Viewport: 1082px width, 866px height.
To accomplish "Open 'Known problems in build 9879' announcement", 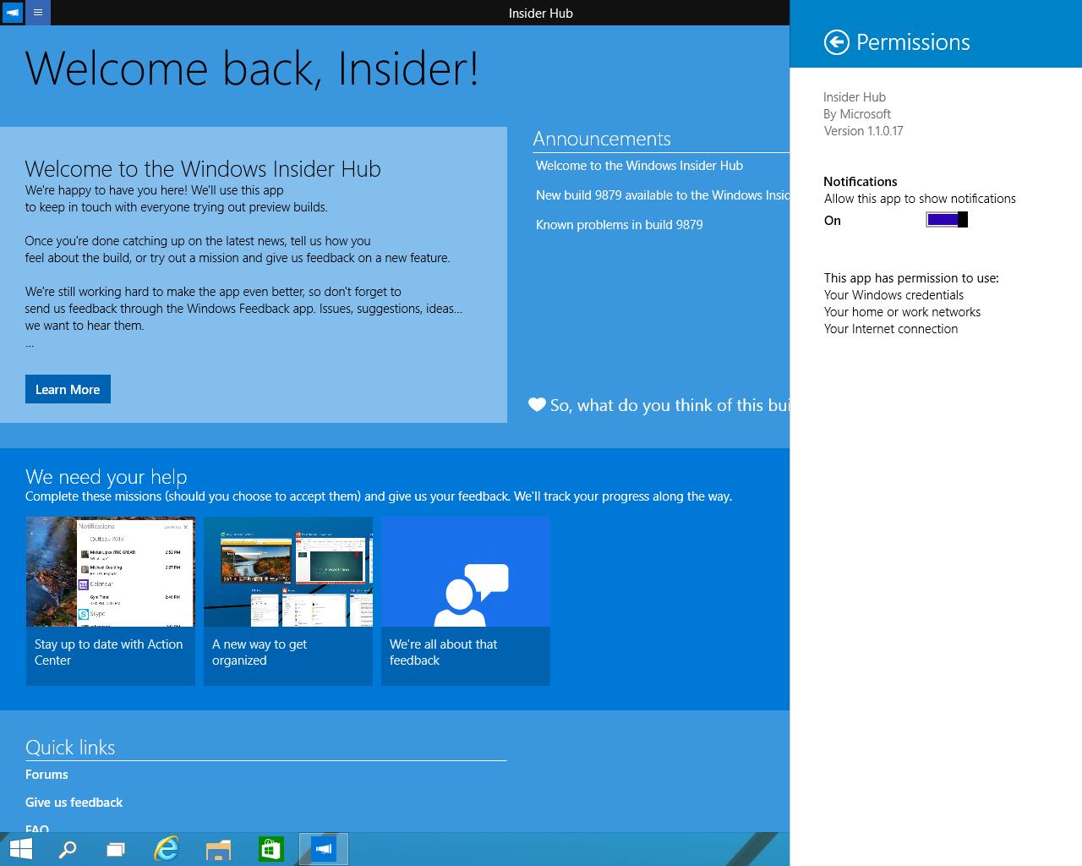I will [620, 225].
